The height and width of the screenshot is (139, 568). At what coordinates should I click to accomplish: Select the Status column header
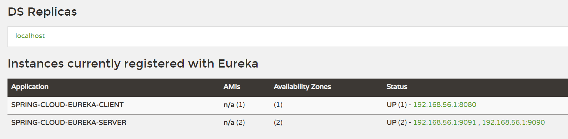(x=397, y=87)
